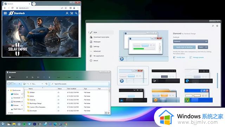Open the browser side panel icon
The image size is (225, 127).
pos(70,8)
